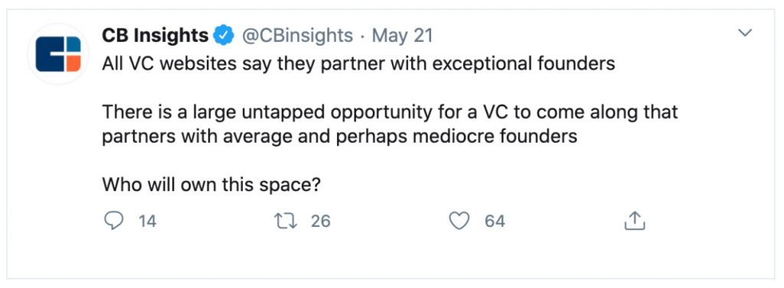
Task: Like the tweet with the heart icon
Action: (459, 221)
